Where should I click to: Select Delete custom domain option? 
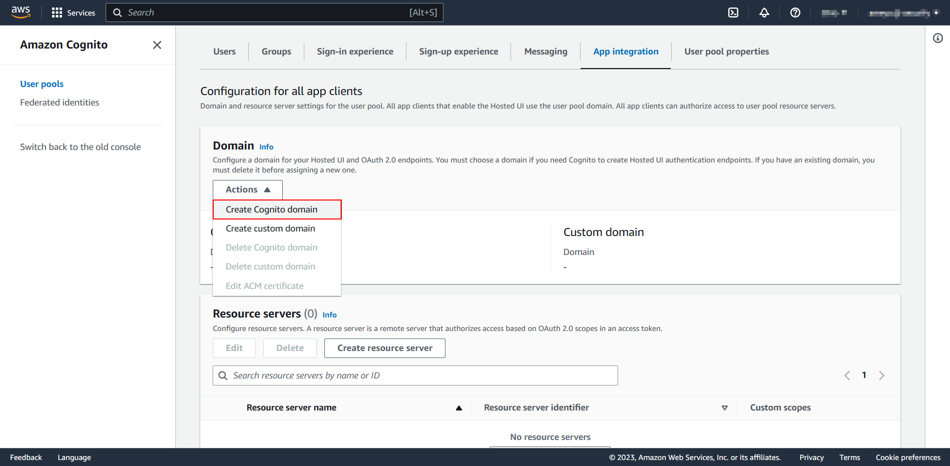277,266
